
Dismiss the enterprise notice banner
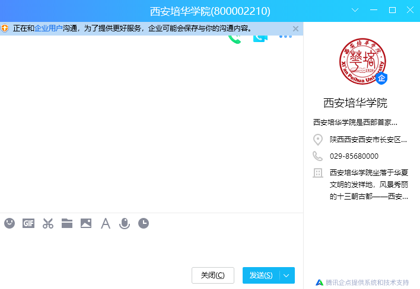point(296,28)
